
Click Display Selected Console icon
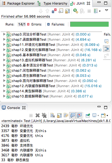point(94,115)
